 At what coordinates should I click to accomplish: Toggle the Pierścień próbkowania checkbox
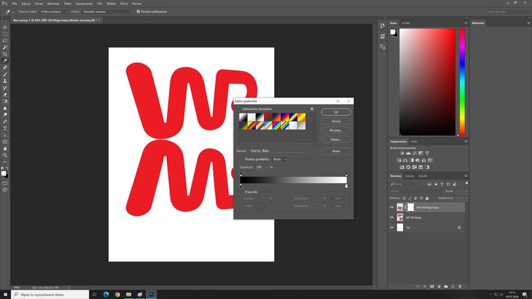138,11
